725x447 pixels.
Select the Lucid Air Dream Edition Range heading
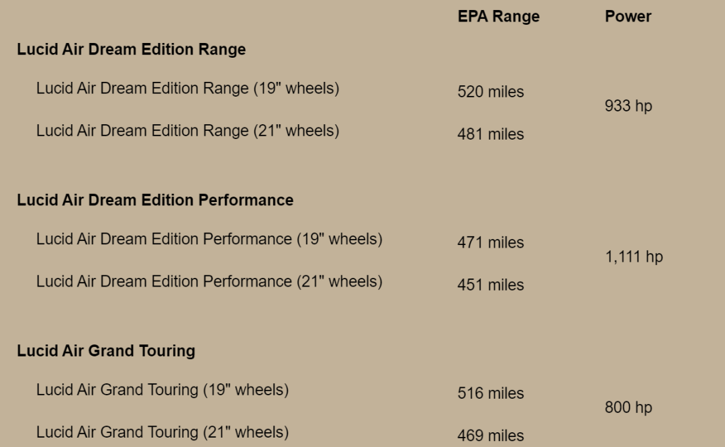coord(132,50)
